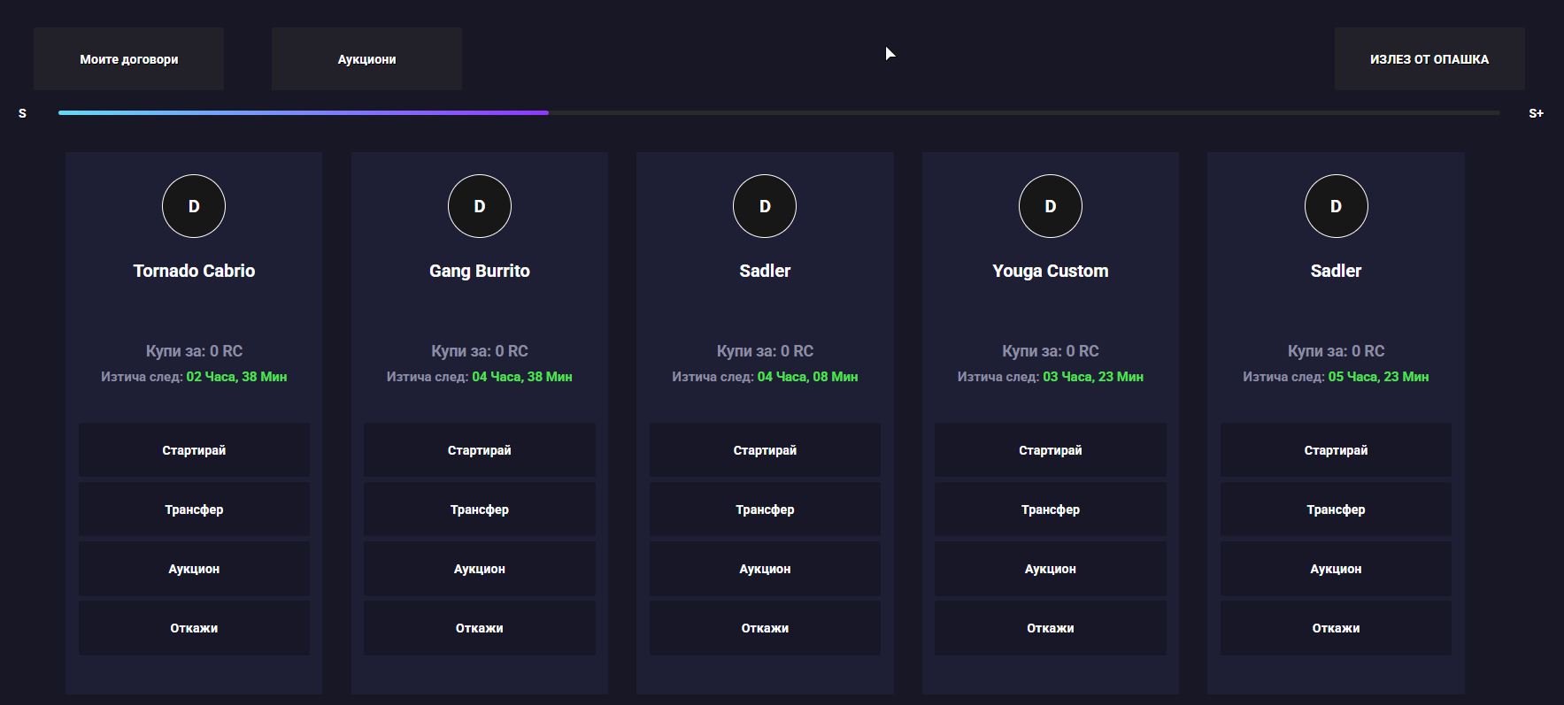Screen dimensions: 1564x705
Task: Click the D class badge on Gang Burrito
Action: click(x=480, y=206)
